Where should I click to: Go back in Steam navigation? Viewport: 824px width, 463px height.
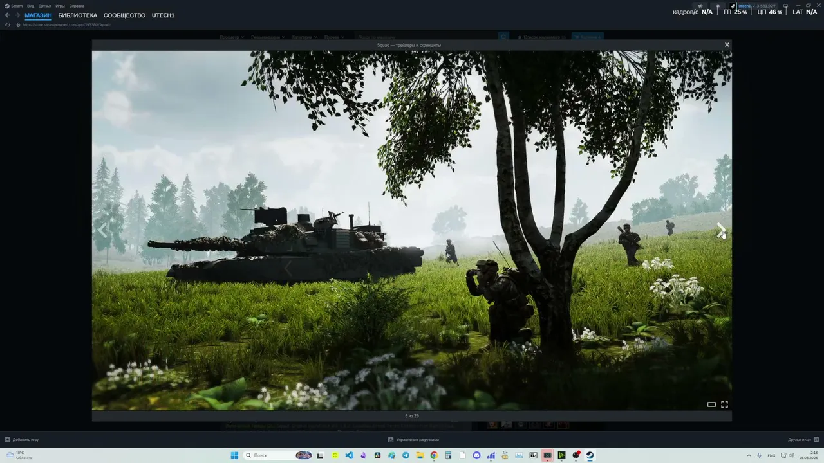8,15
